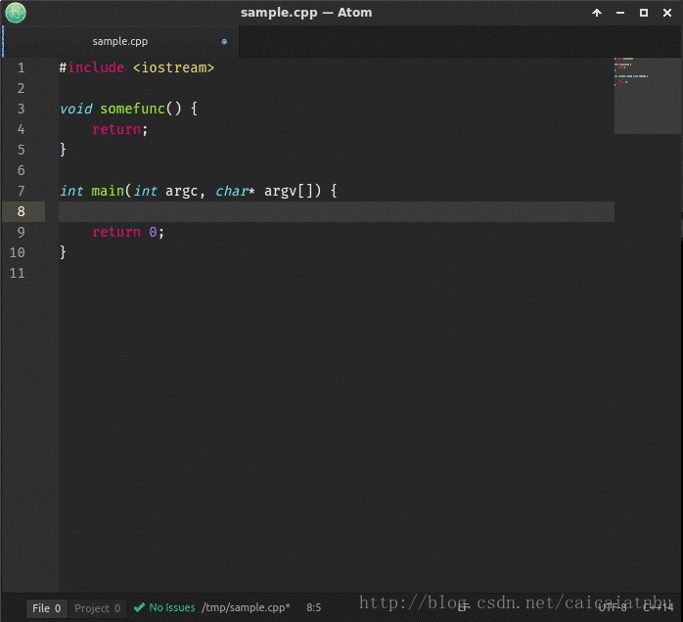
Task: Click the Atom application icon in title bar
Action: 15,13
